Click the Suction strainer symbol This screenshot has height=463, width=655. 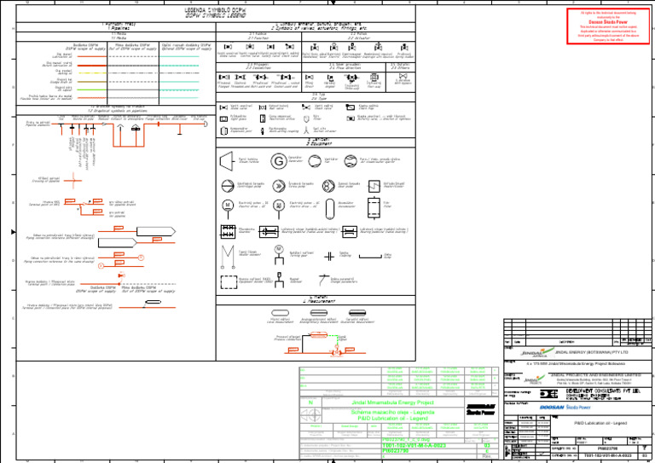tap(306, 130)
